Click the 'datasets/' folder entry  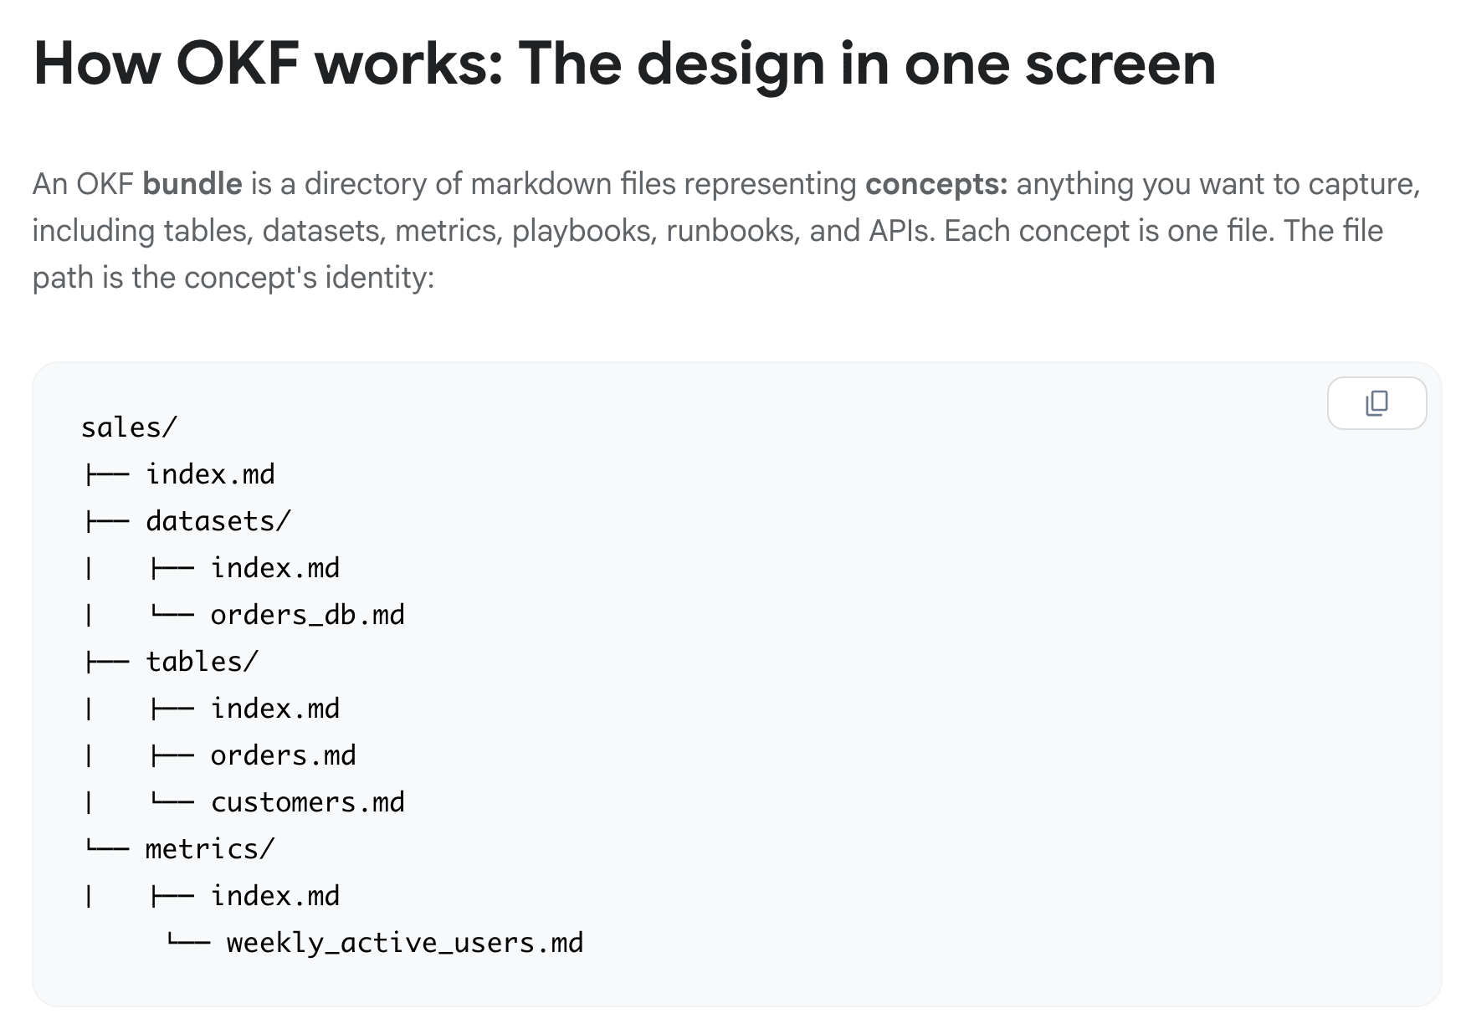click(x=218, y=521)
